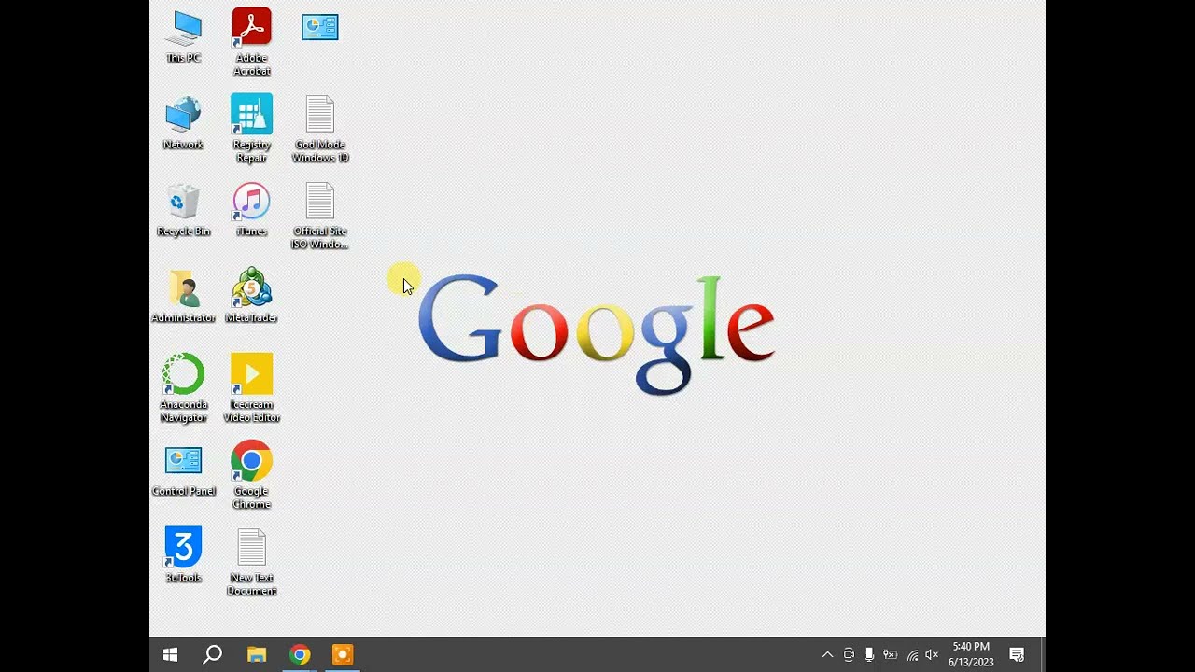The width and height of the screenshot is (1195, 672).
Task: Select the Google Chrome desktop shortcut
Action: (252, 475)
